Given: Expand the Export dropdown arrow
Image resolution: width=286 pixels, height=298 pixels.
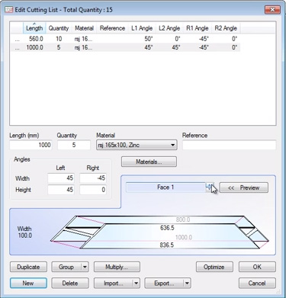Looking at the screenshot, I should pos(187,283).
